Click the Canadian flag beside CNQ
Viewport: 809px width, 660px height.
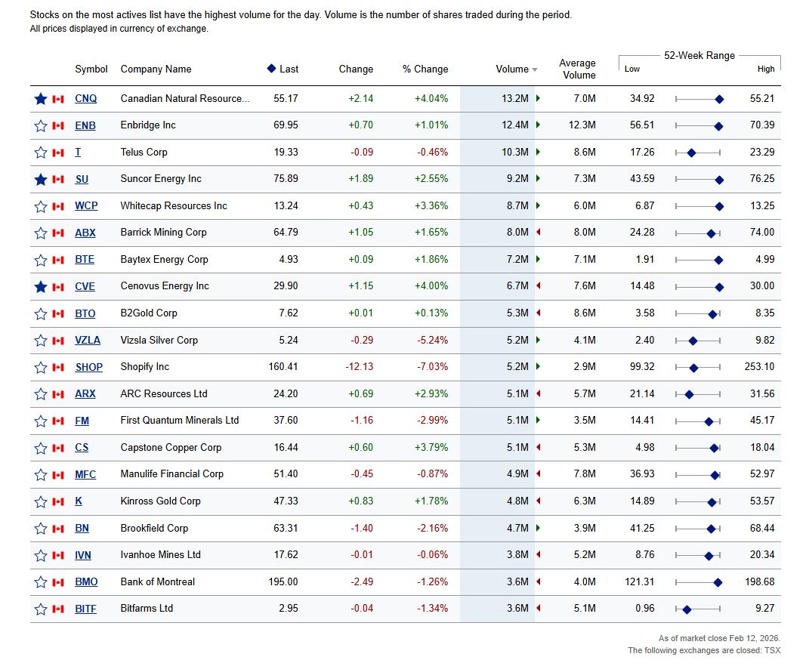coord(58,98)
